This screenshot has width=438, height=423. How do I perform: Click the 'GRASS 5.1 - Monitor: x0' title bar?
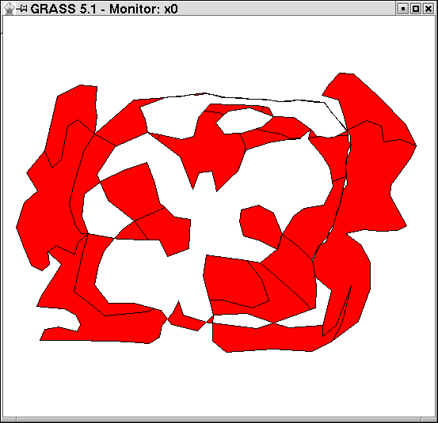pos(104,9)
